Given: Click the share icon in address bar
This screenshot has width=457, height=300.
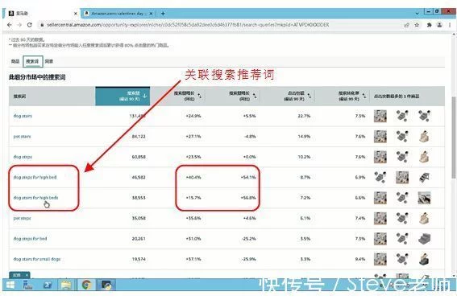Looking at the screenshot, I should pos(406,25).
